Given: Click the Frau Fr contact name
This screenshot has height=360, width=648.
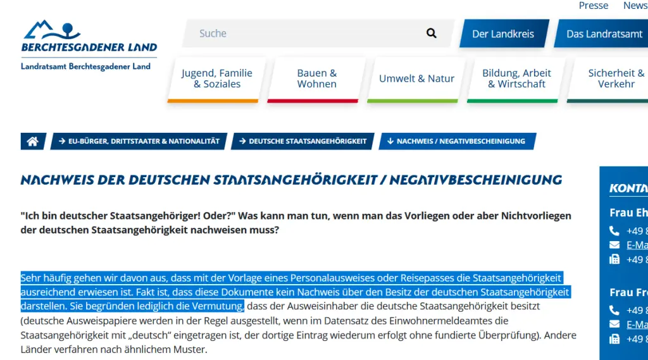Looking at the screenshot, I should point(628,292).
